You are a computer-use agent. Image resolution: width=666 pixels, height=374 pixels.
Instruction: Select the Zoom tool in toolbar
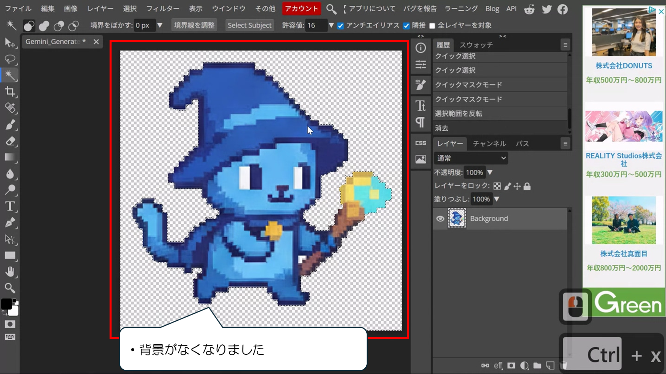(x=10, y=288)
